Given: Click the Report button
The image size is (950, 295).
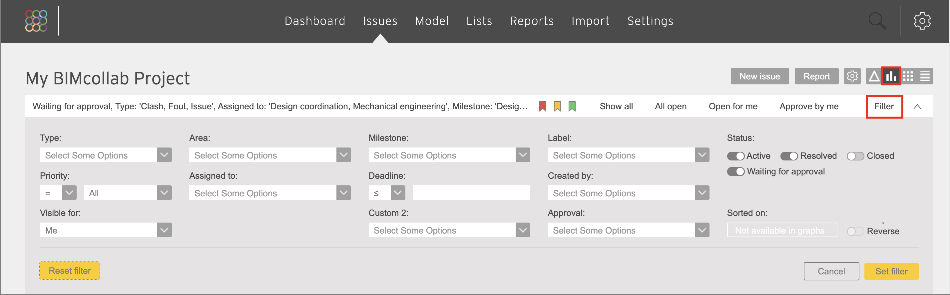Looking at the screenshot, I should tap(816, 76).
